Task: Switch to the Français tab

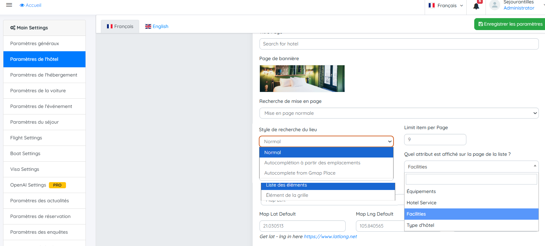Action: [120, 26]
